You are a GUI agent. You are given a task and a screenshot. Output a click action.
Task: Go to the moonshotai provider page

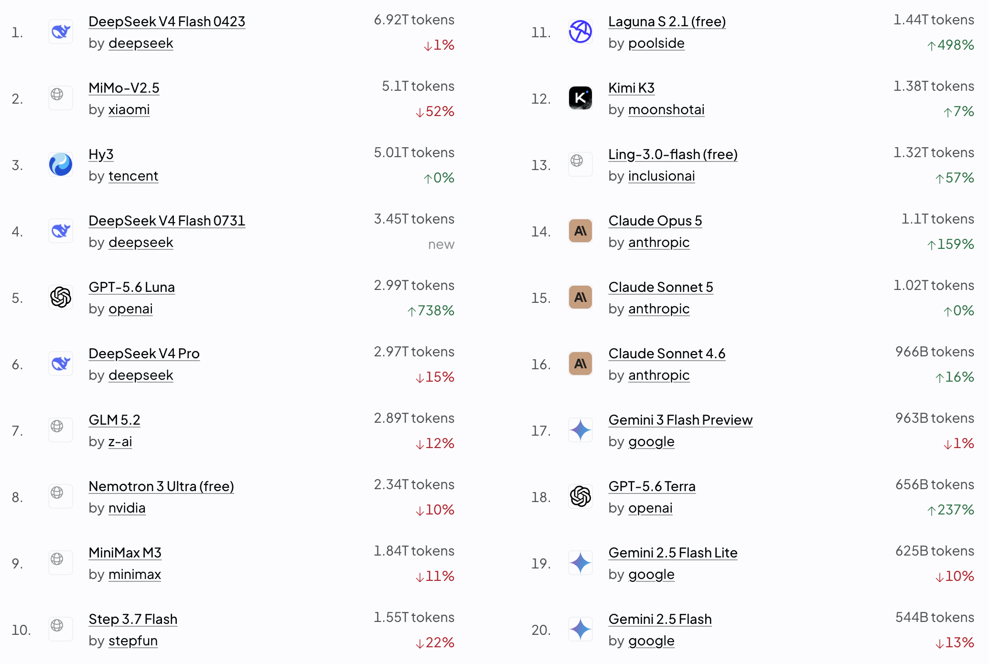[666, 110]
